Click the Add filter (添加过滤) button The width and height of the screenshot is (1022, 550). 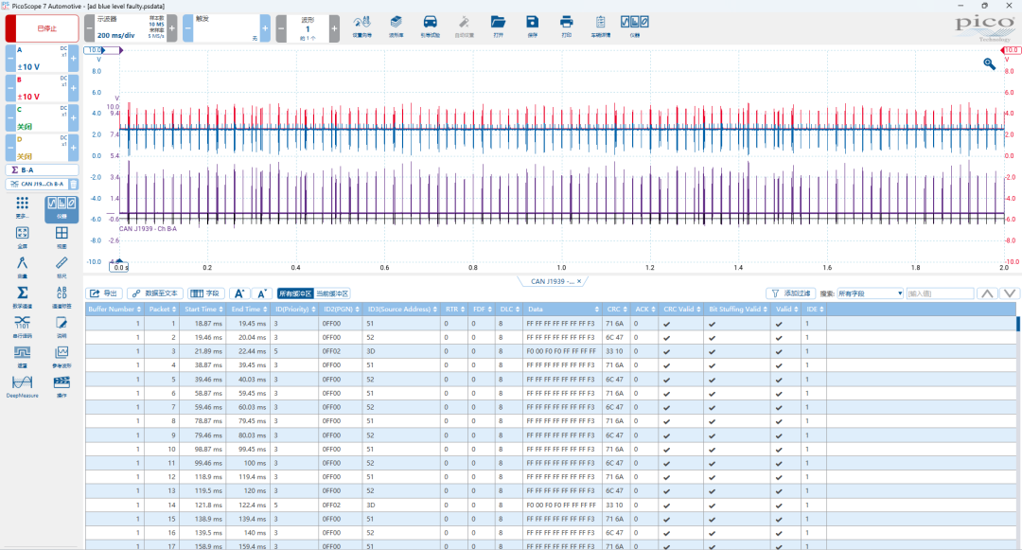pyautogui.click(x=790, y=293)
